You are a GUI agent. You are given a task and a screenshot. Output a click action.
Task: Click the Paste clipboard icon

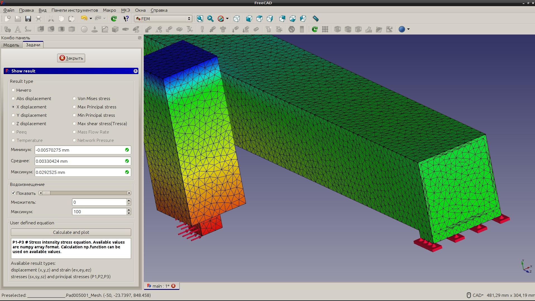coord(72,19)
